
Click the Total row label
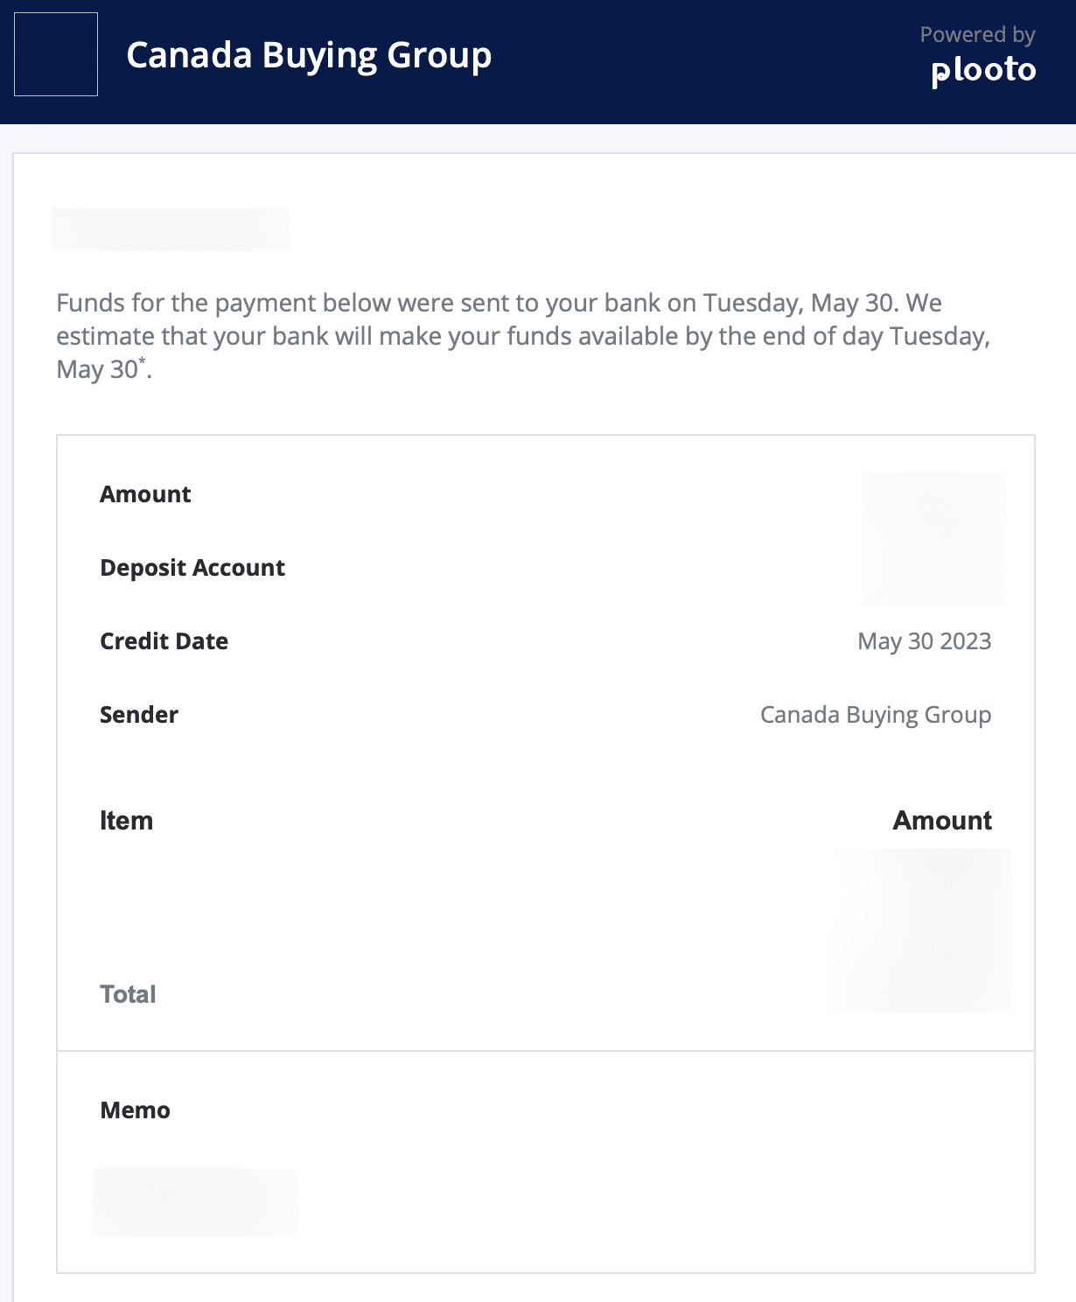pyautogui.click(x=128, y=994)
